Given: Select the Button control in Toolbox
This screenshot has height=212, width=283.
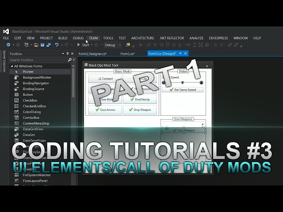Looking at the screenshot, I should point(40,95).
